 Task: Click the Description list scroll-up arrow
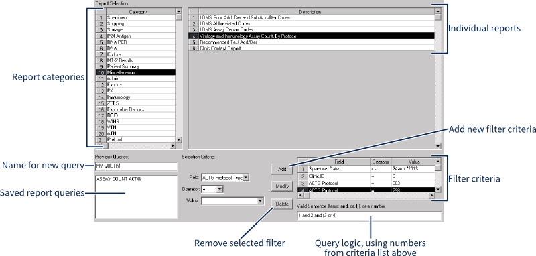click(438, 11)
